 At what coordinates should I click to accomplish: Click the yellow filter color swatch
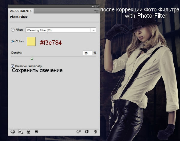point(31,41)
